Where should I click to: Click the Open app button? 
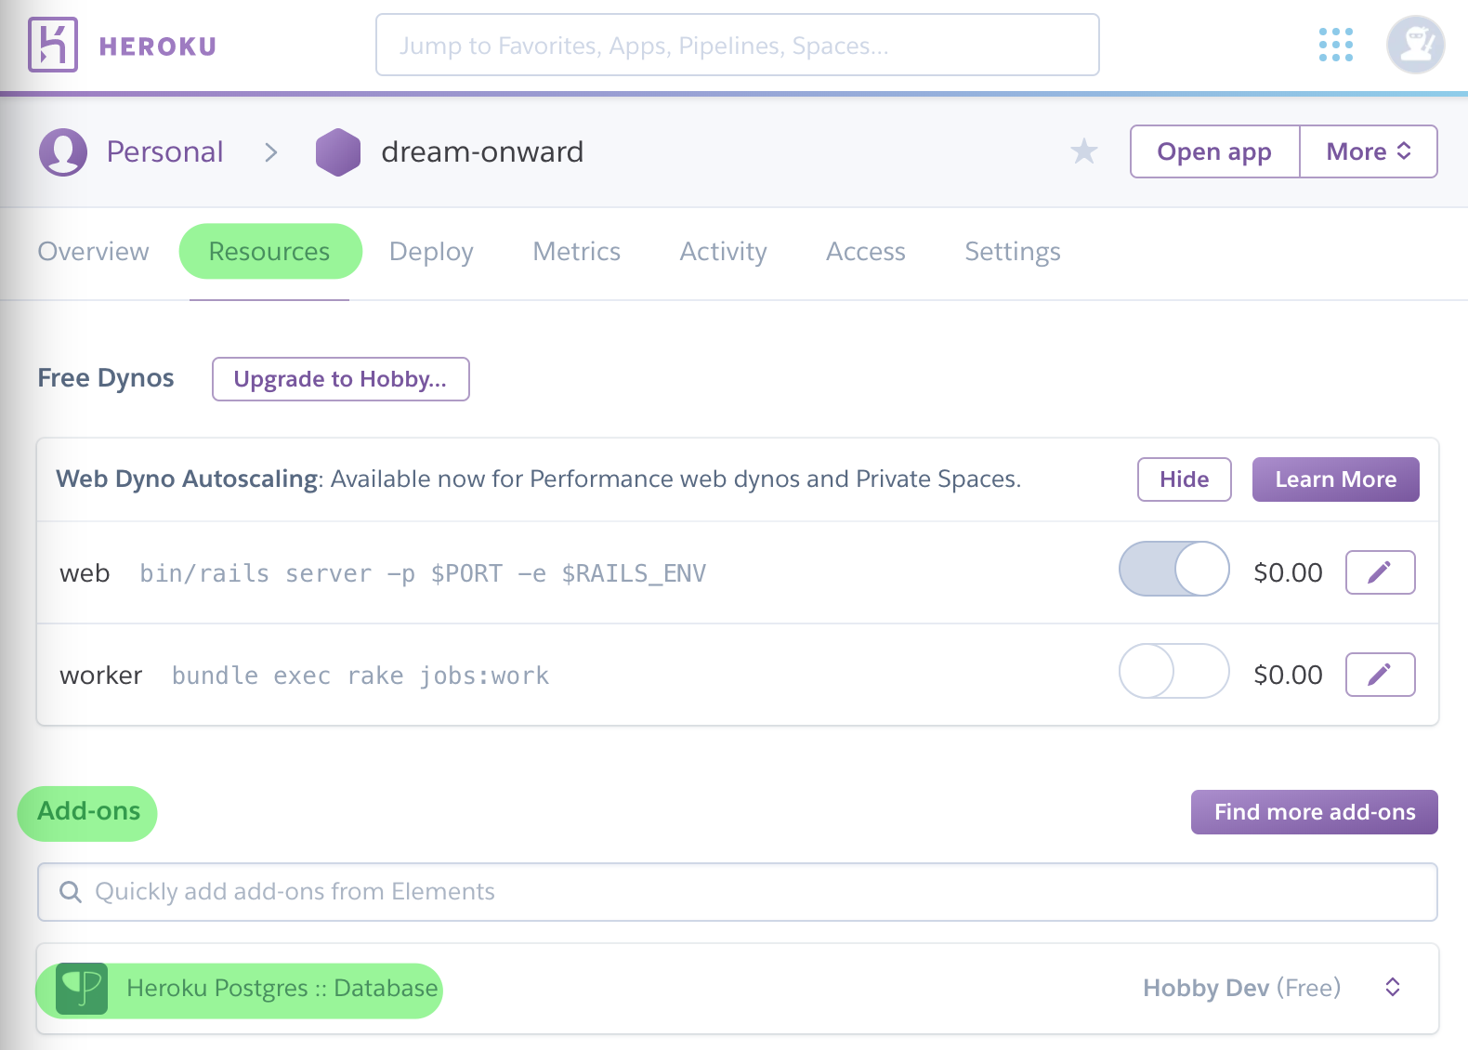click(1214, 151)
